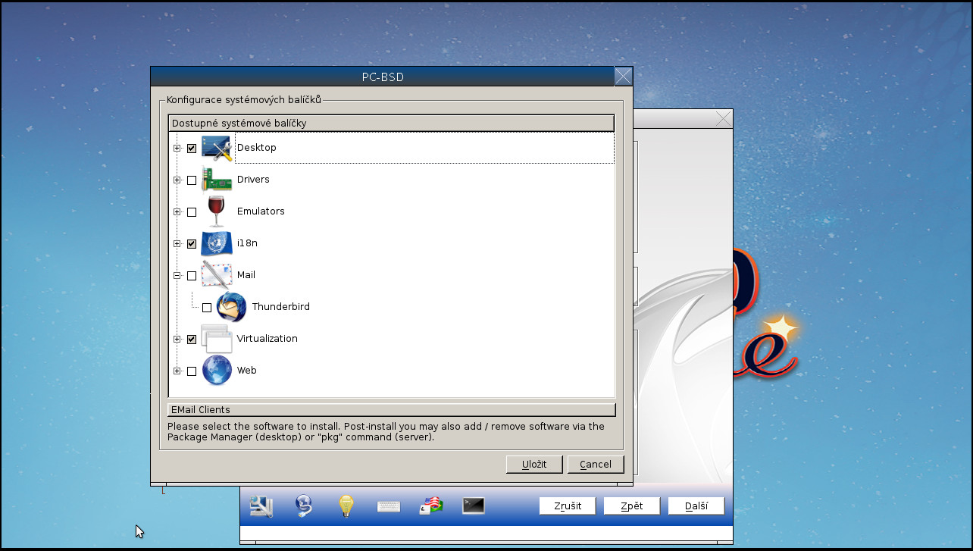Click the Další button
The height and width of the screenshot is (551, 973).
(x=695, y=506)
